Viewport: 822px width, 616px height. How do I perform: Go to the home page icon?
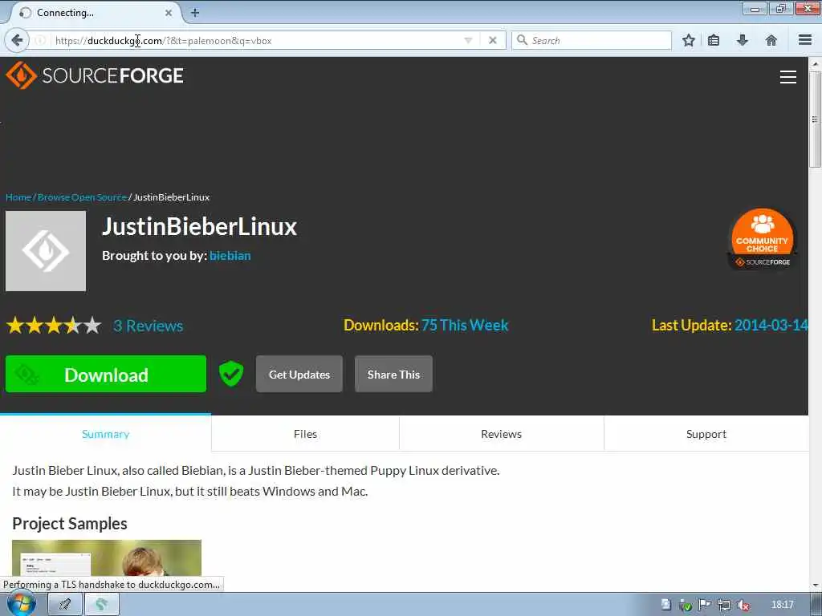point(771,40)
